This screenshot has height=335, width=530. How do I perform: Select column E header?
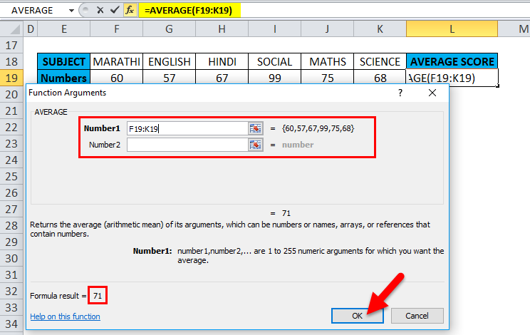click(64, 29)
